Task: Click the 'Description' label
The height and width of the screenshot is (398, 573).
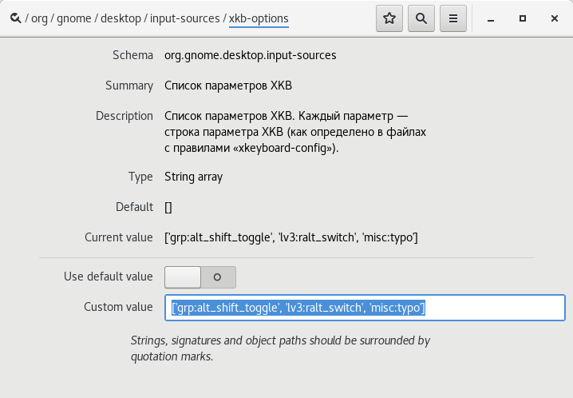Action: [124, 116]
